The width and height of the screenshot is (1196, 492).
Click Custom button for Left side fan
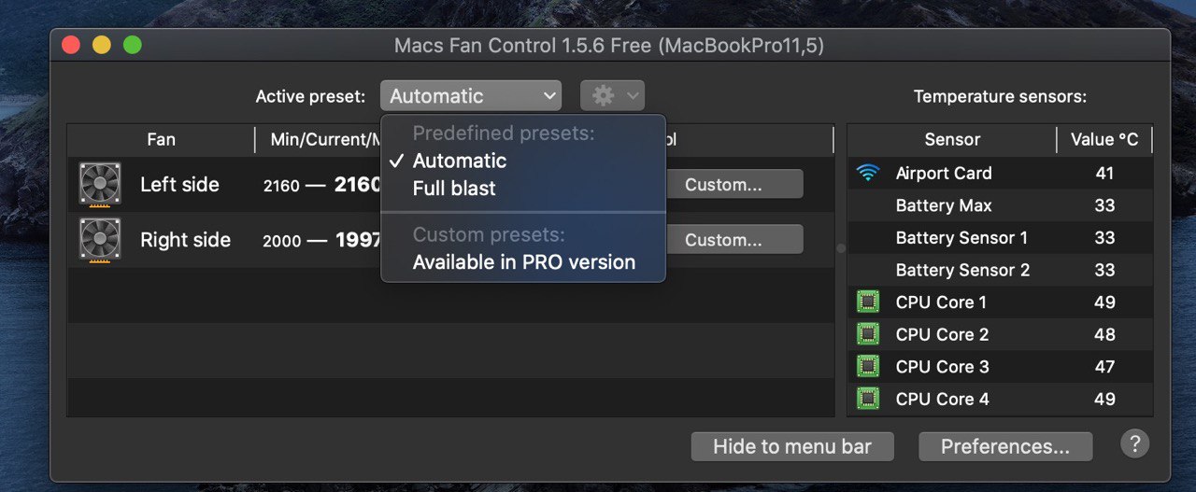pos(733,185)
